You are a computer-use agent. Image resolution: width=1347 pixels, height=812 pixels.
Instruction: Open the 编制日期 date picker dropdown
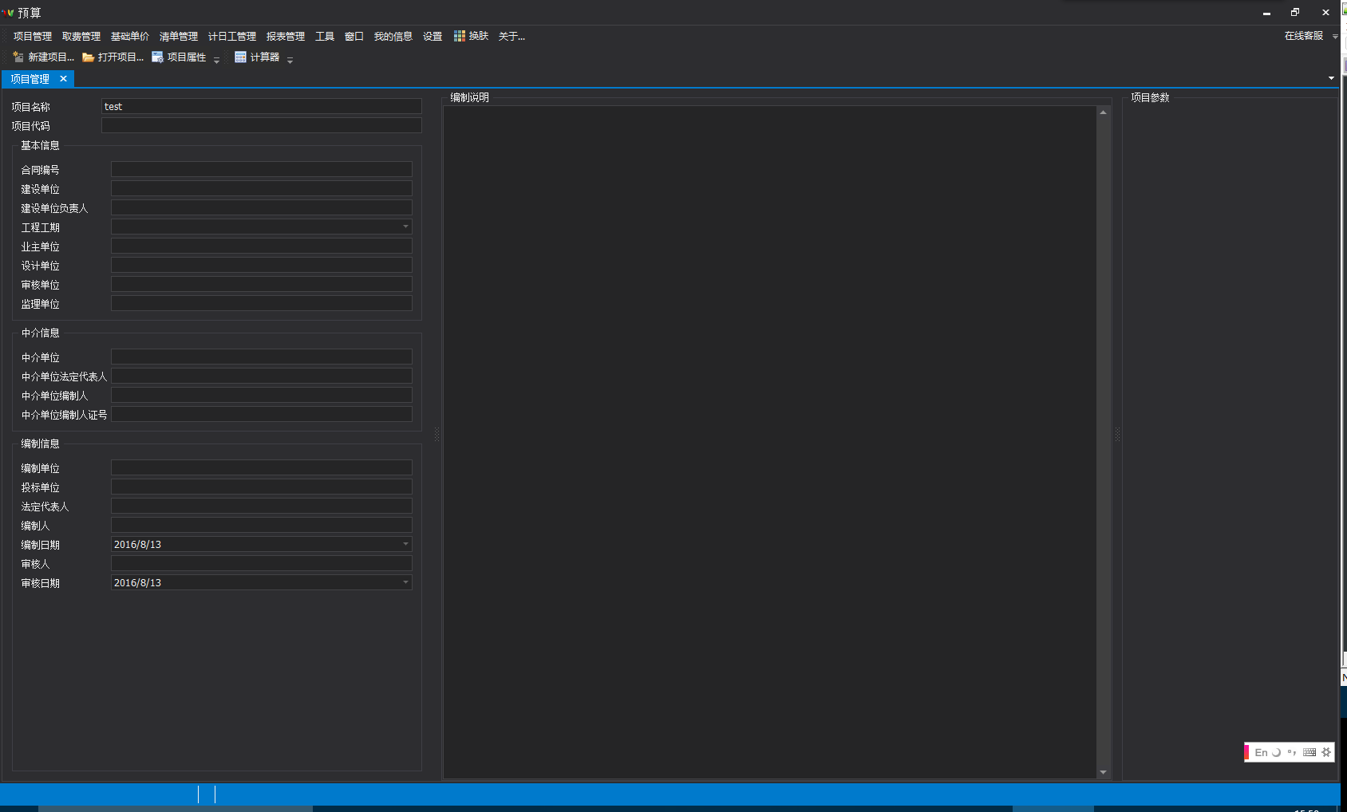[405, 544]
